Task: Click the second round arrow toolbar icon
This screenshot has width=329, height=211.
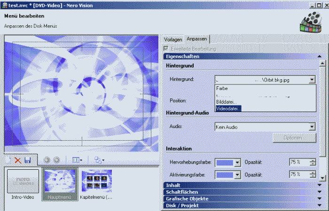Action: [x=56, y=160]
